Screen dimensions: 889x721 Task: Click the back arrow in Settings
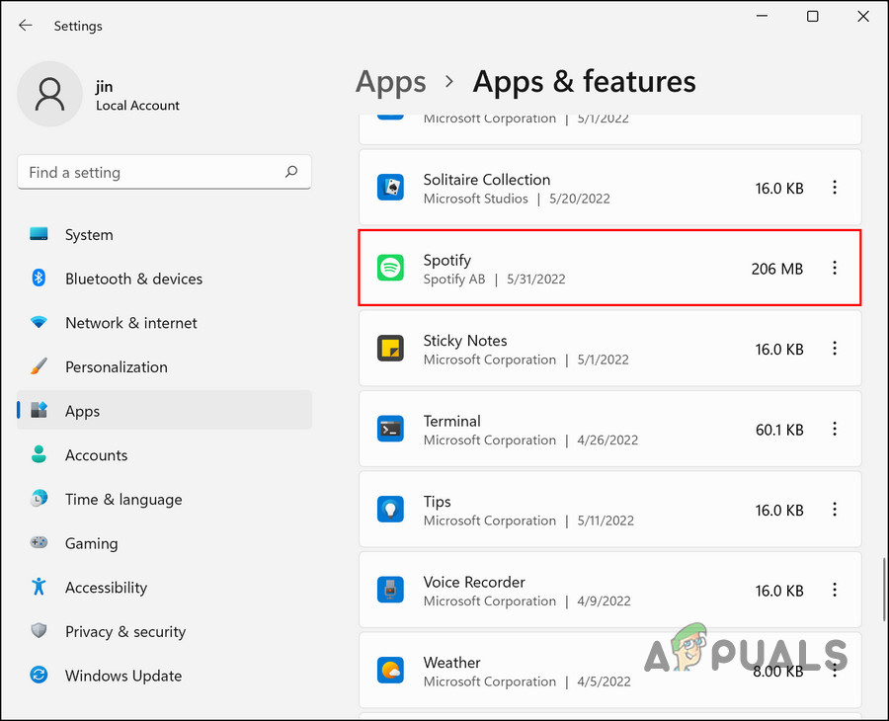point(26,26)
